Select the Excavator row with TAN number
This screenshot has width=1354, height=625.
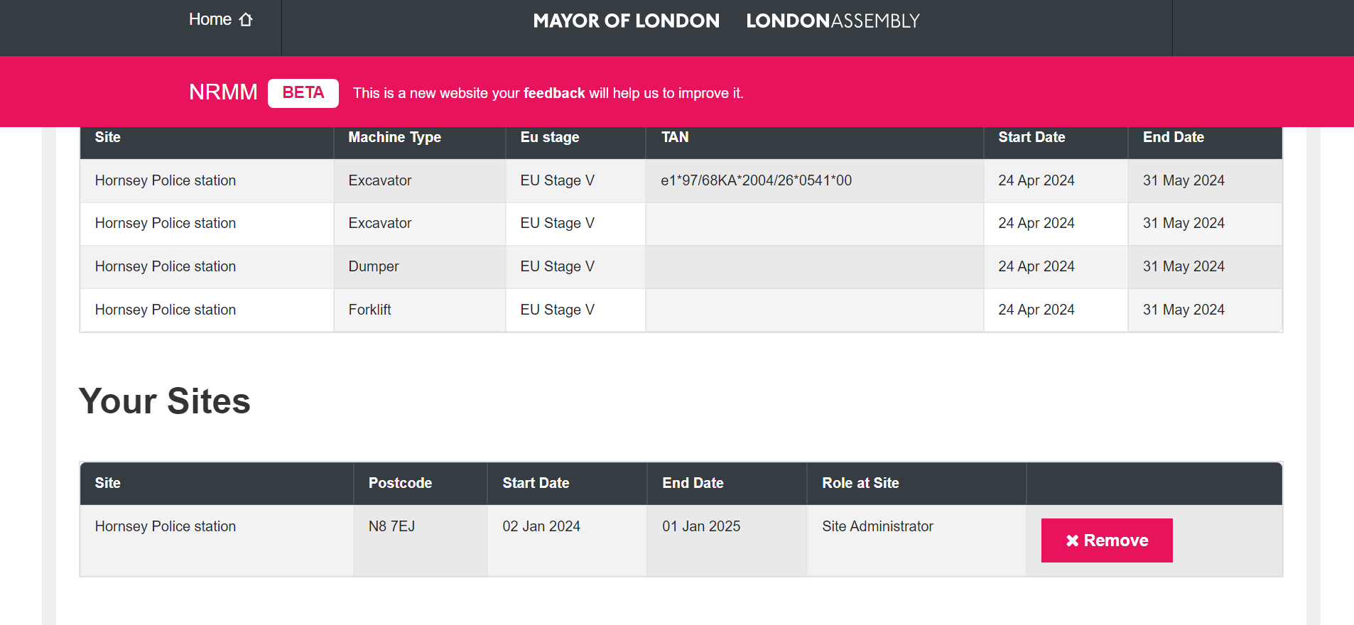point(681,180)
